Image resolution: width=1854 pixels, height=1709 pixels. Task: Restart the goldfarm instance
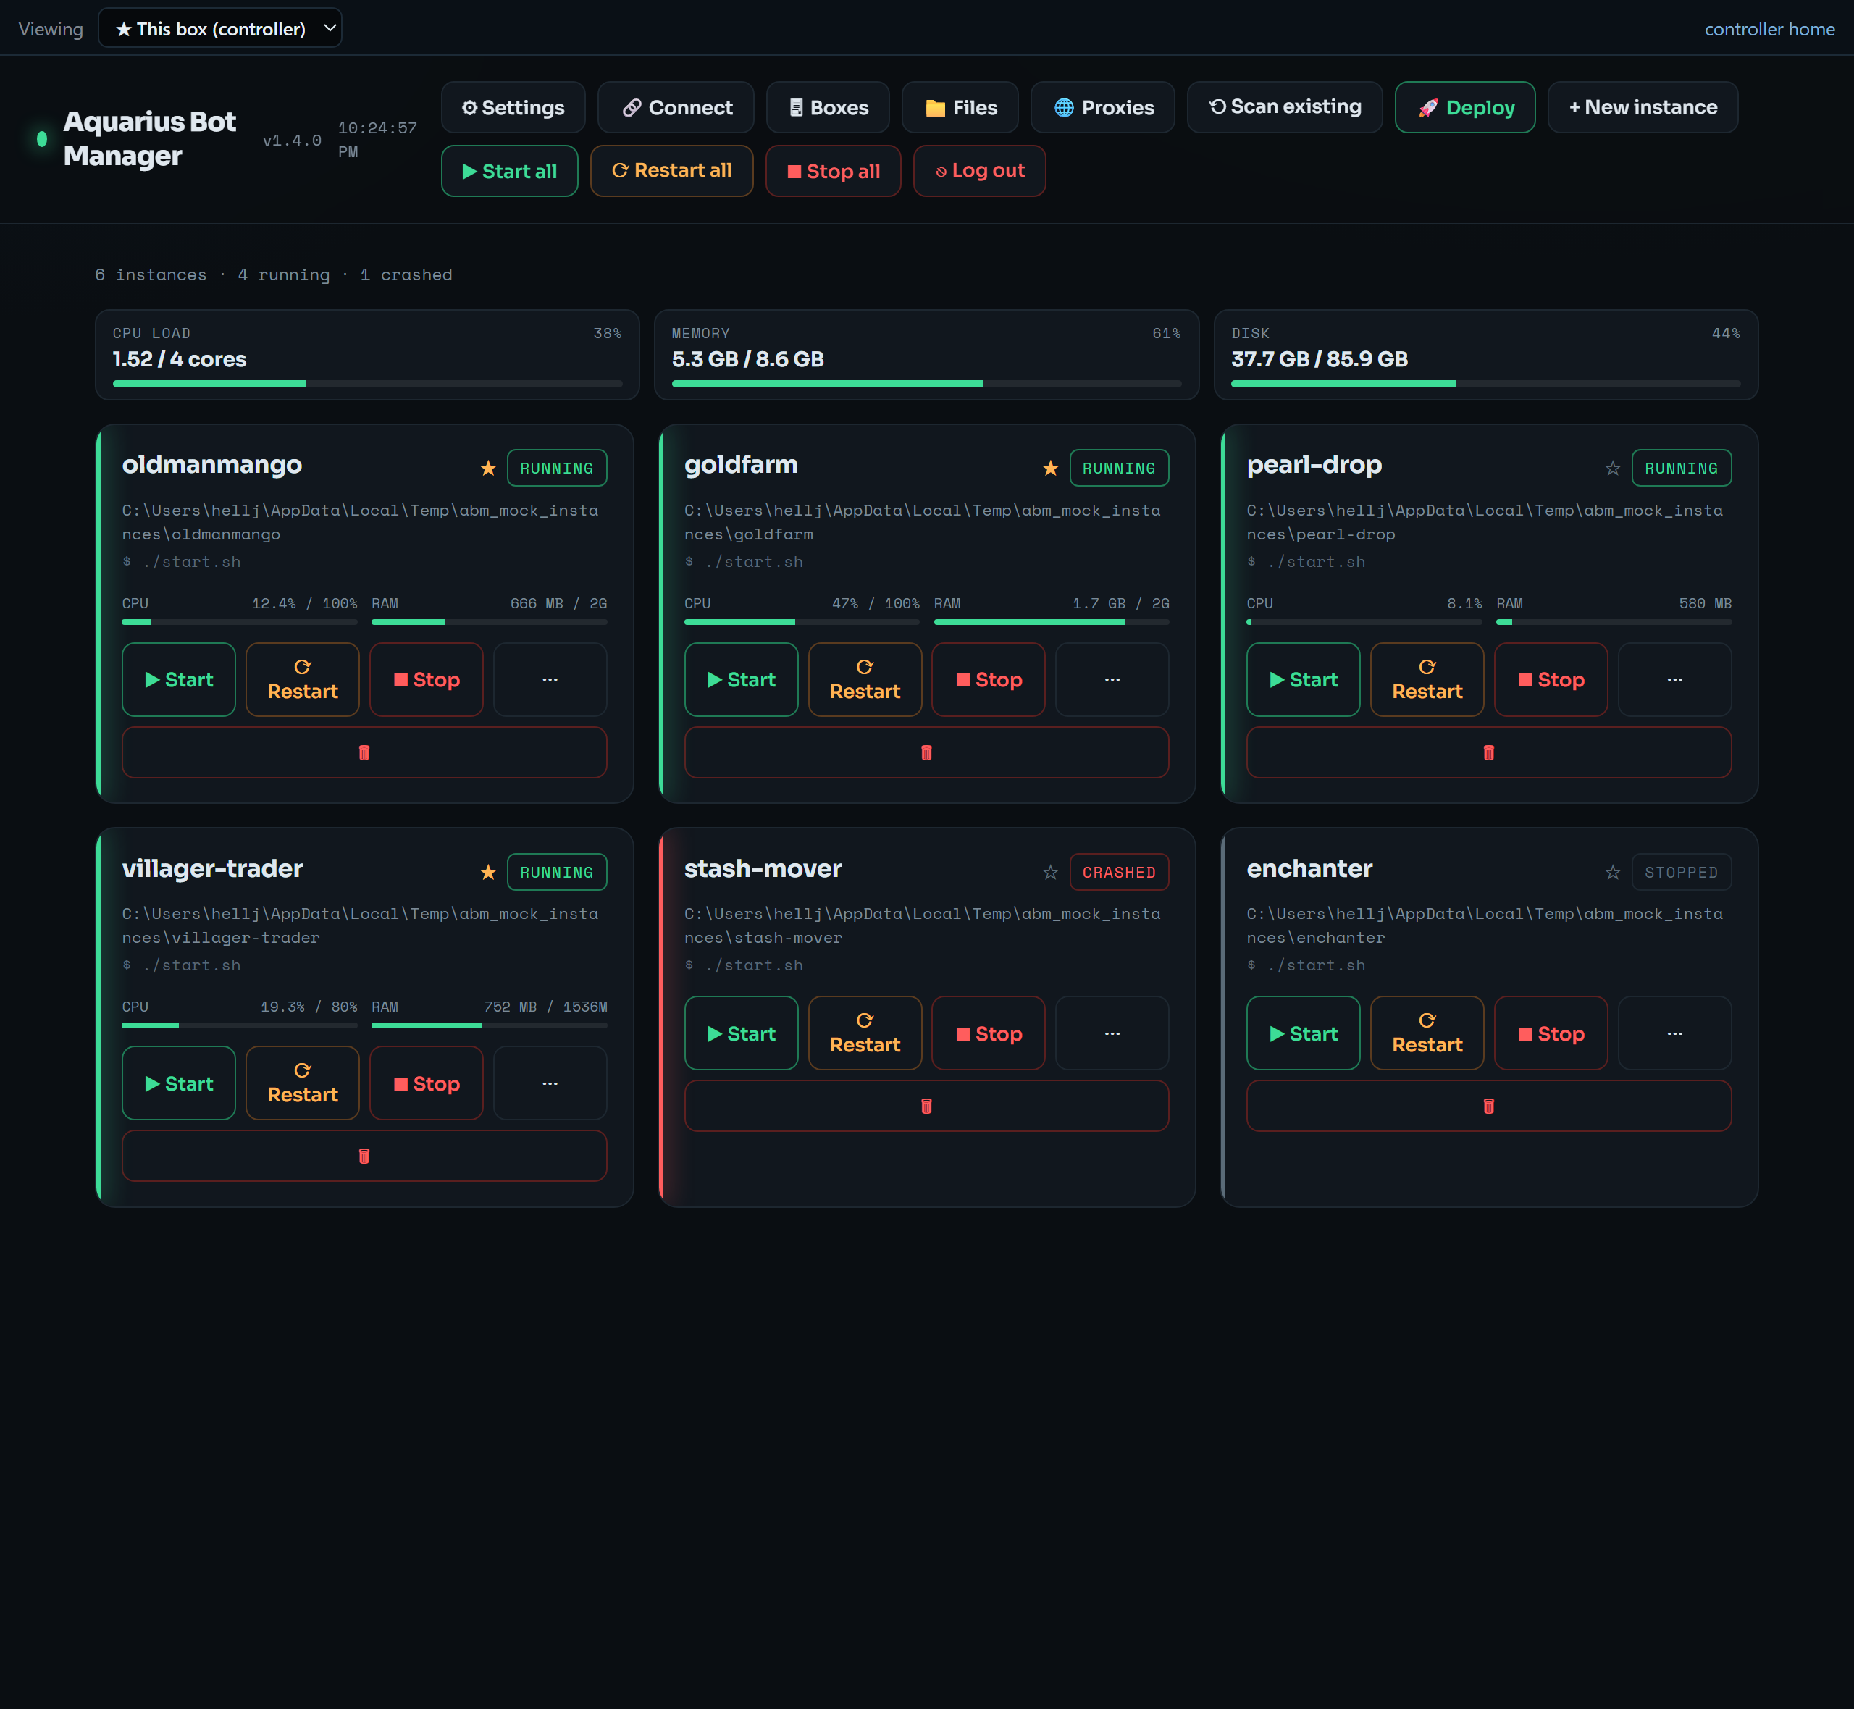865,680
